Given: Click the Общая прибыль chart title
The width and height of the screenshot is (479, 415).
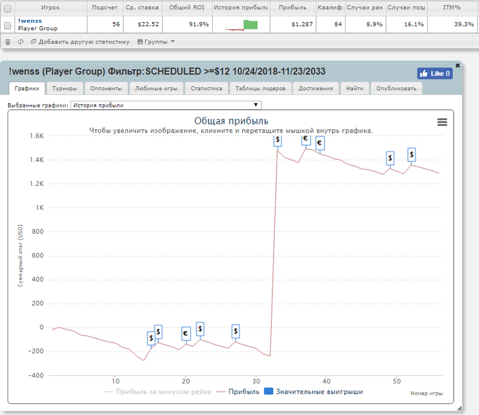Looking at the screenshot, I should (x=231, y=121).
